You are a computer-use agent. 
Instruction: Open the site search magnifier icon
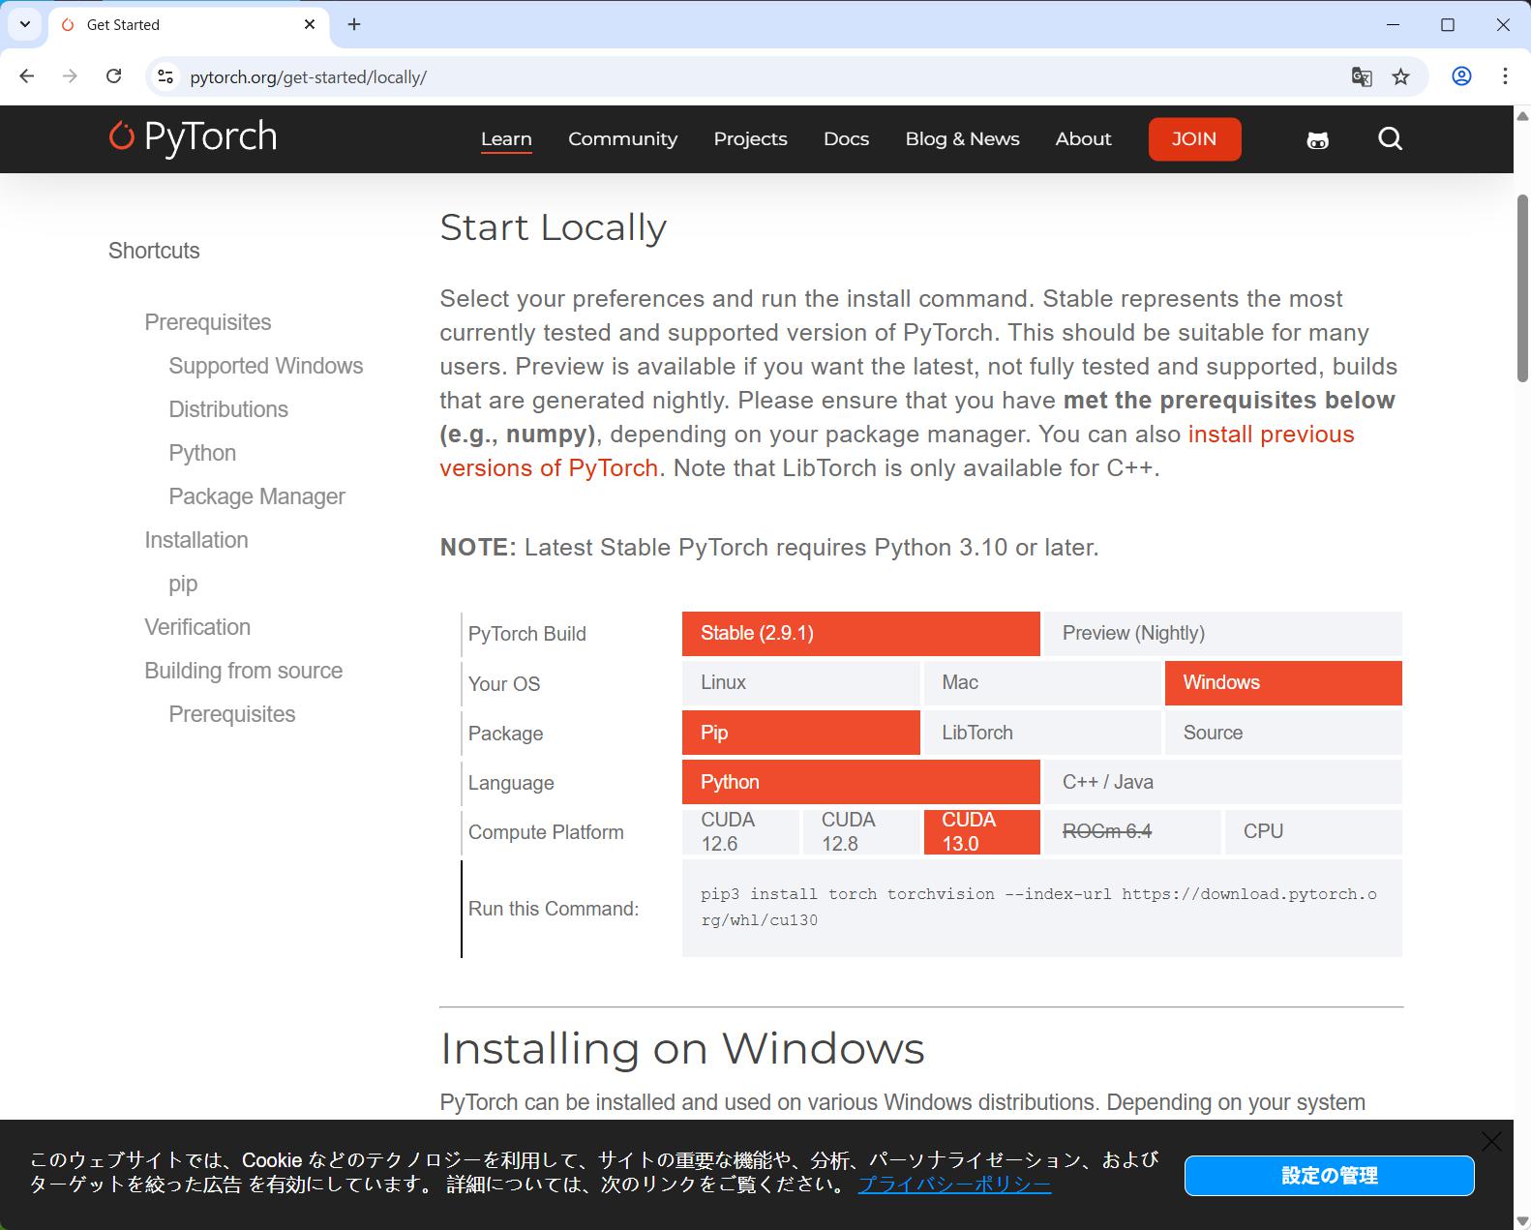[x=1390, y=139]
